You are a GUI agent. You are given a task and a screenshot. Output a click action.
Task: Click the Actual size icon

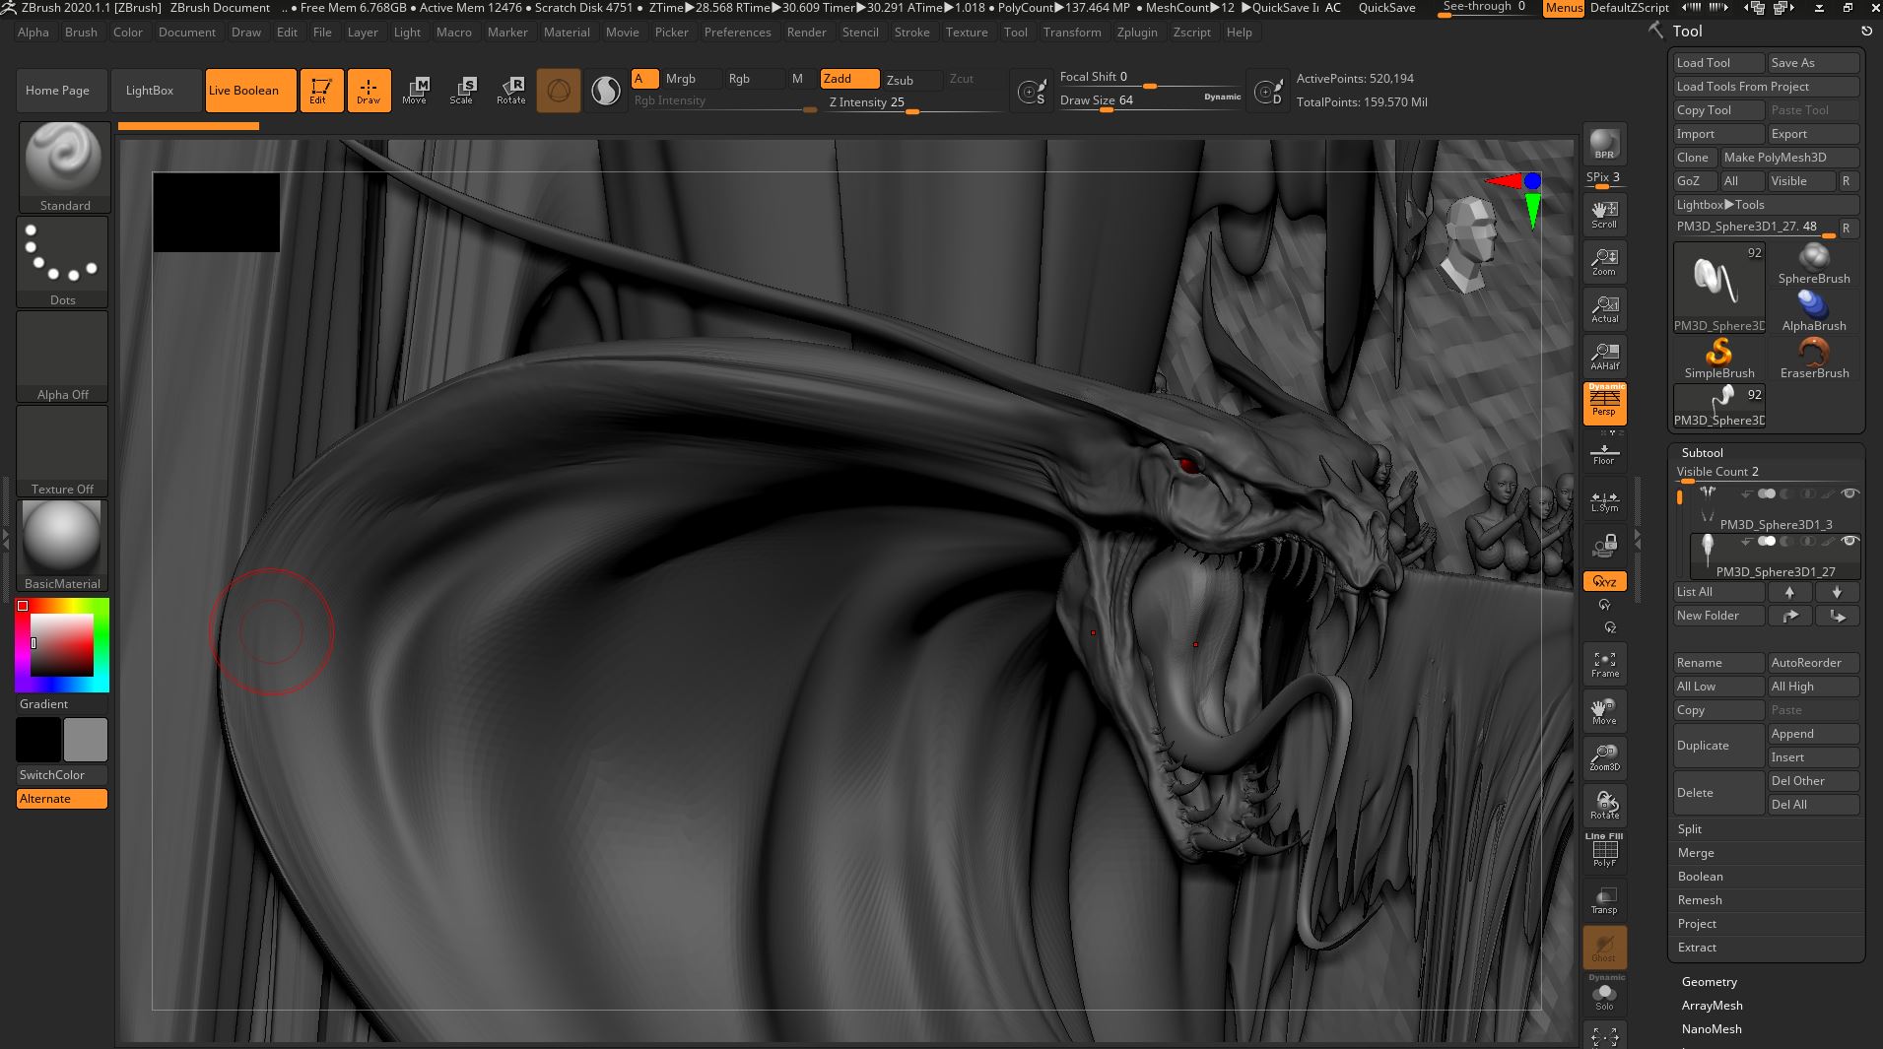click(x=1604, y=309)
